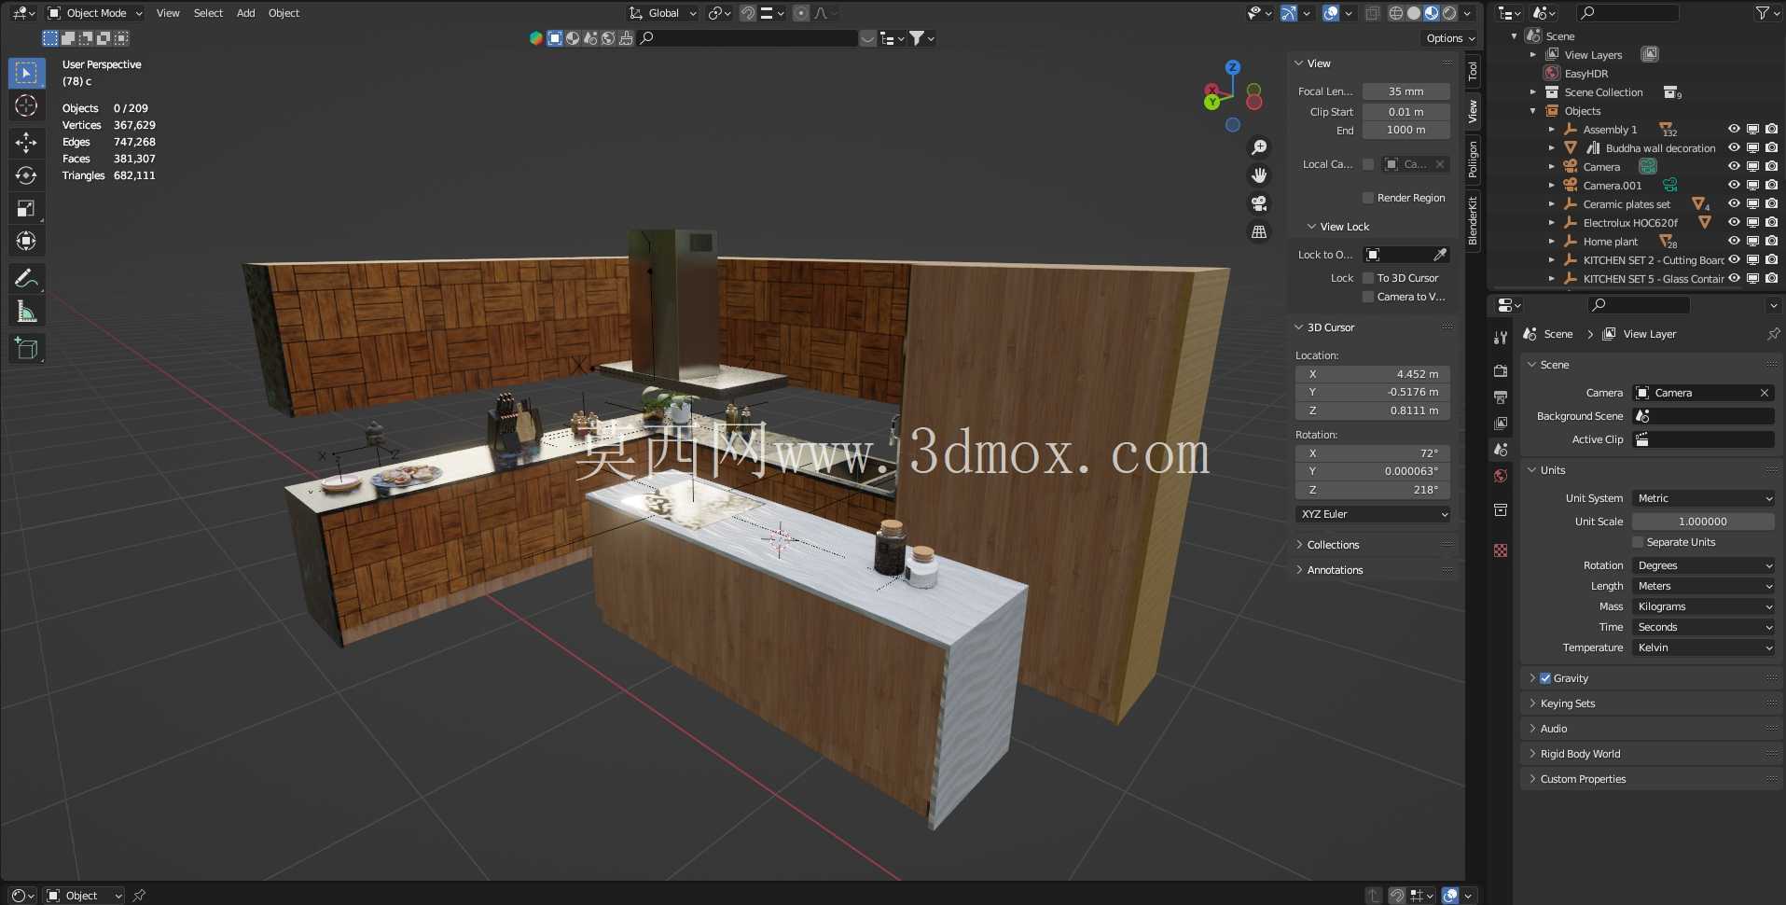Hide Assembly 1 with eye icon

click(1734, 130)
